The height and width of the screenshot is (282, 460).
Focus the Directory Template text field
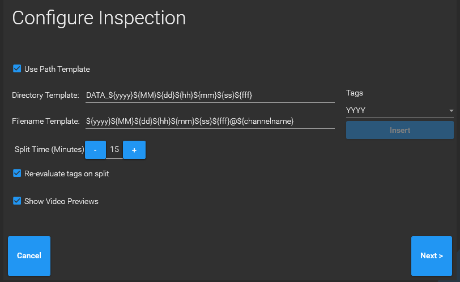[210, 95]
